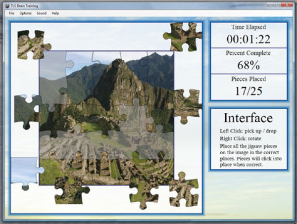Click the 'Percent Complete' label
Screen dimensions: 297x224
248,53
